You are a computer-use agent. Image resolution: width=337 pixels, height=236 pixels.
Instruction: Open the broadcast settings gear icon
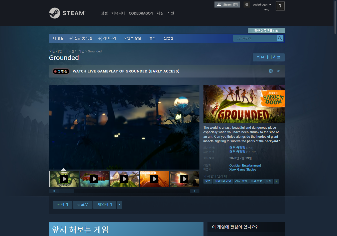[271, 71]
